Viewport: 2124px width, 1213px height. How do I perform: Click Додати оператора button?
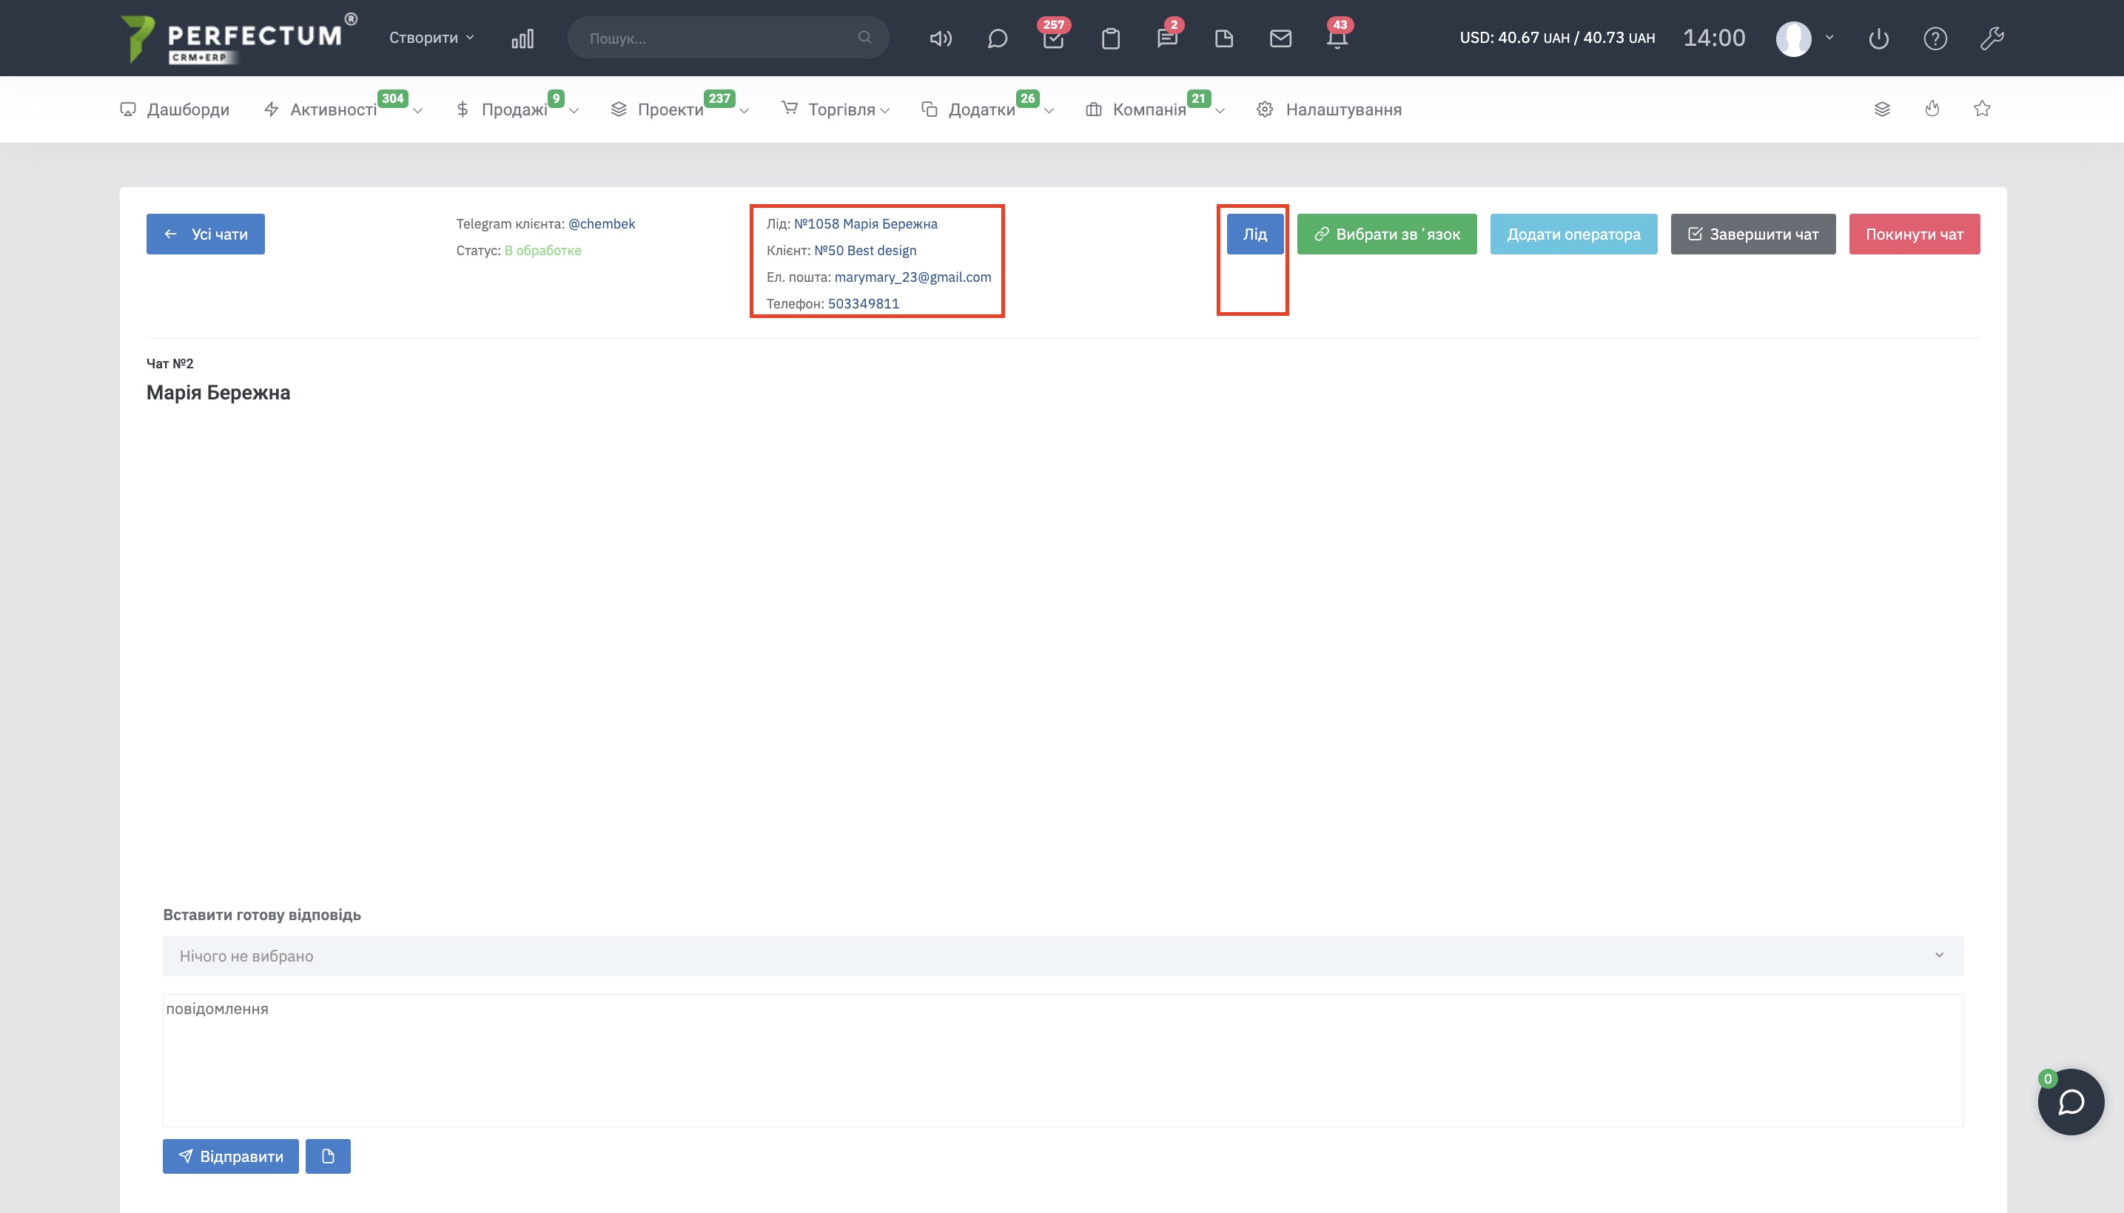[x=1574, y=234]
